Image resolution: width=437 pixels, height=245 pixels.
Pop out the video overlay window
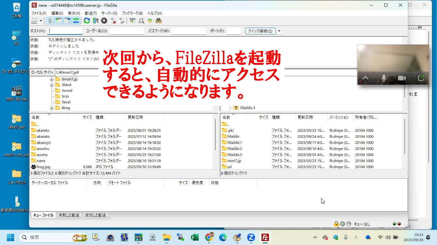[x=421, y=78]
